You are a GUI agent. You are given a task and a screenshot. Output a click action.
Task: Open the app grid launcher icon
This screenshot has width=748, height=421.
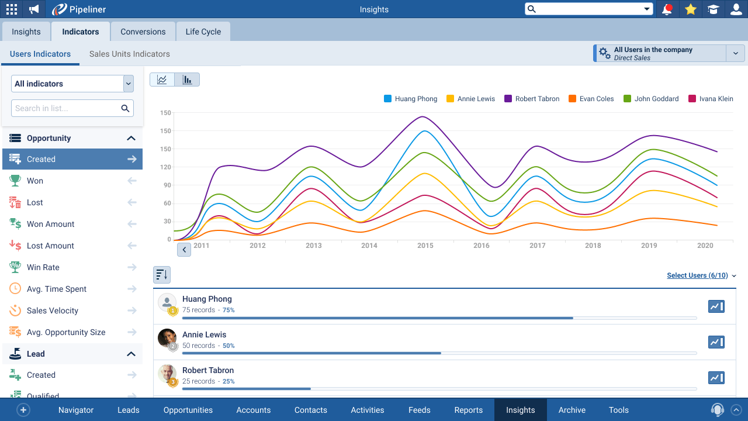pos(11,9)
